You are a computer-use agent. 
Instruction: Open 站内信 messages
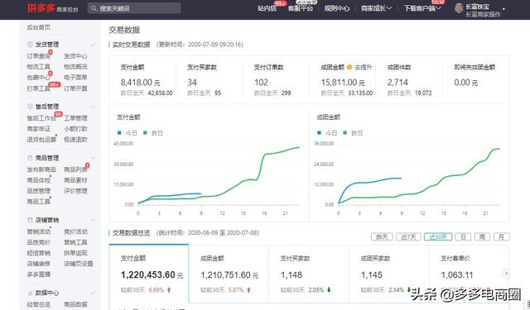click(x=267, y=8)
